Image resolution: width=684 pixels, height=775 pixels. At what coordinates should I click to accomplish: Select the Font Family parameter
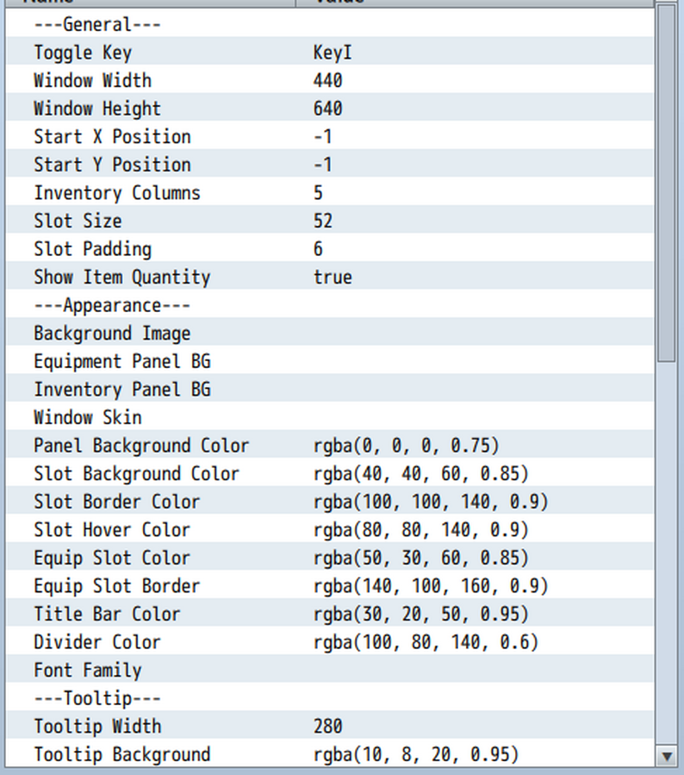coord(330,670)
